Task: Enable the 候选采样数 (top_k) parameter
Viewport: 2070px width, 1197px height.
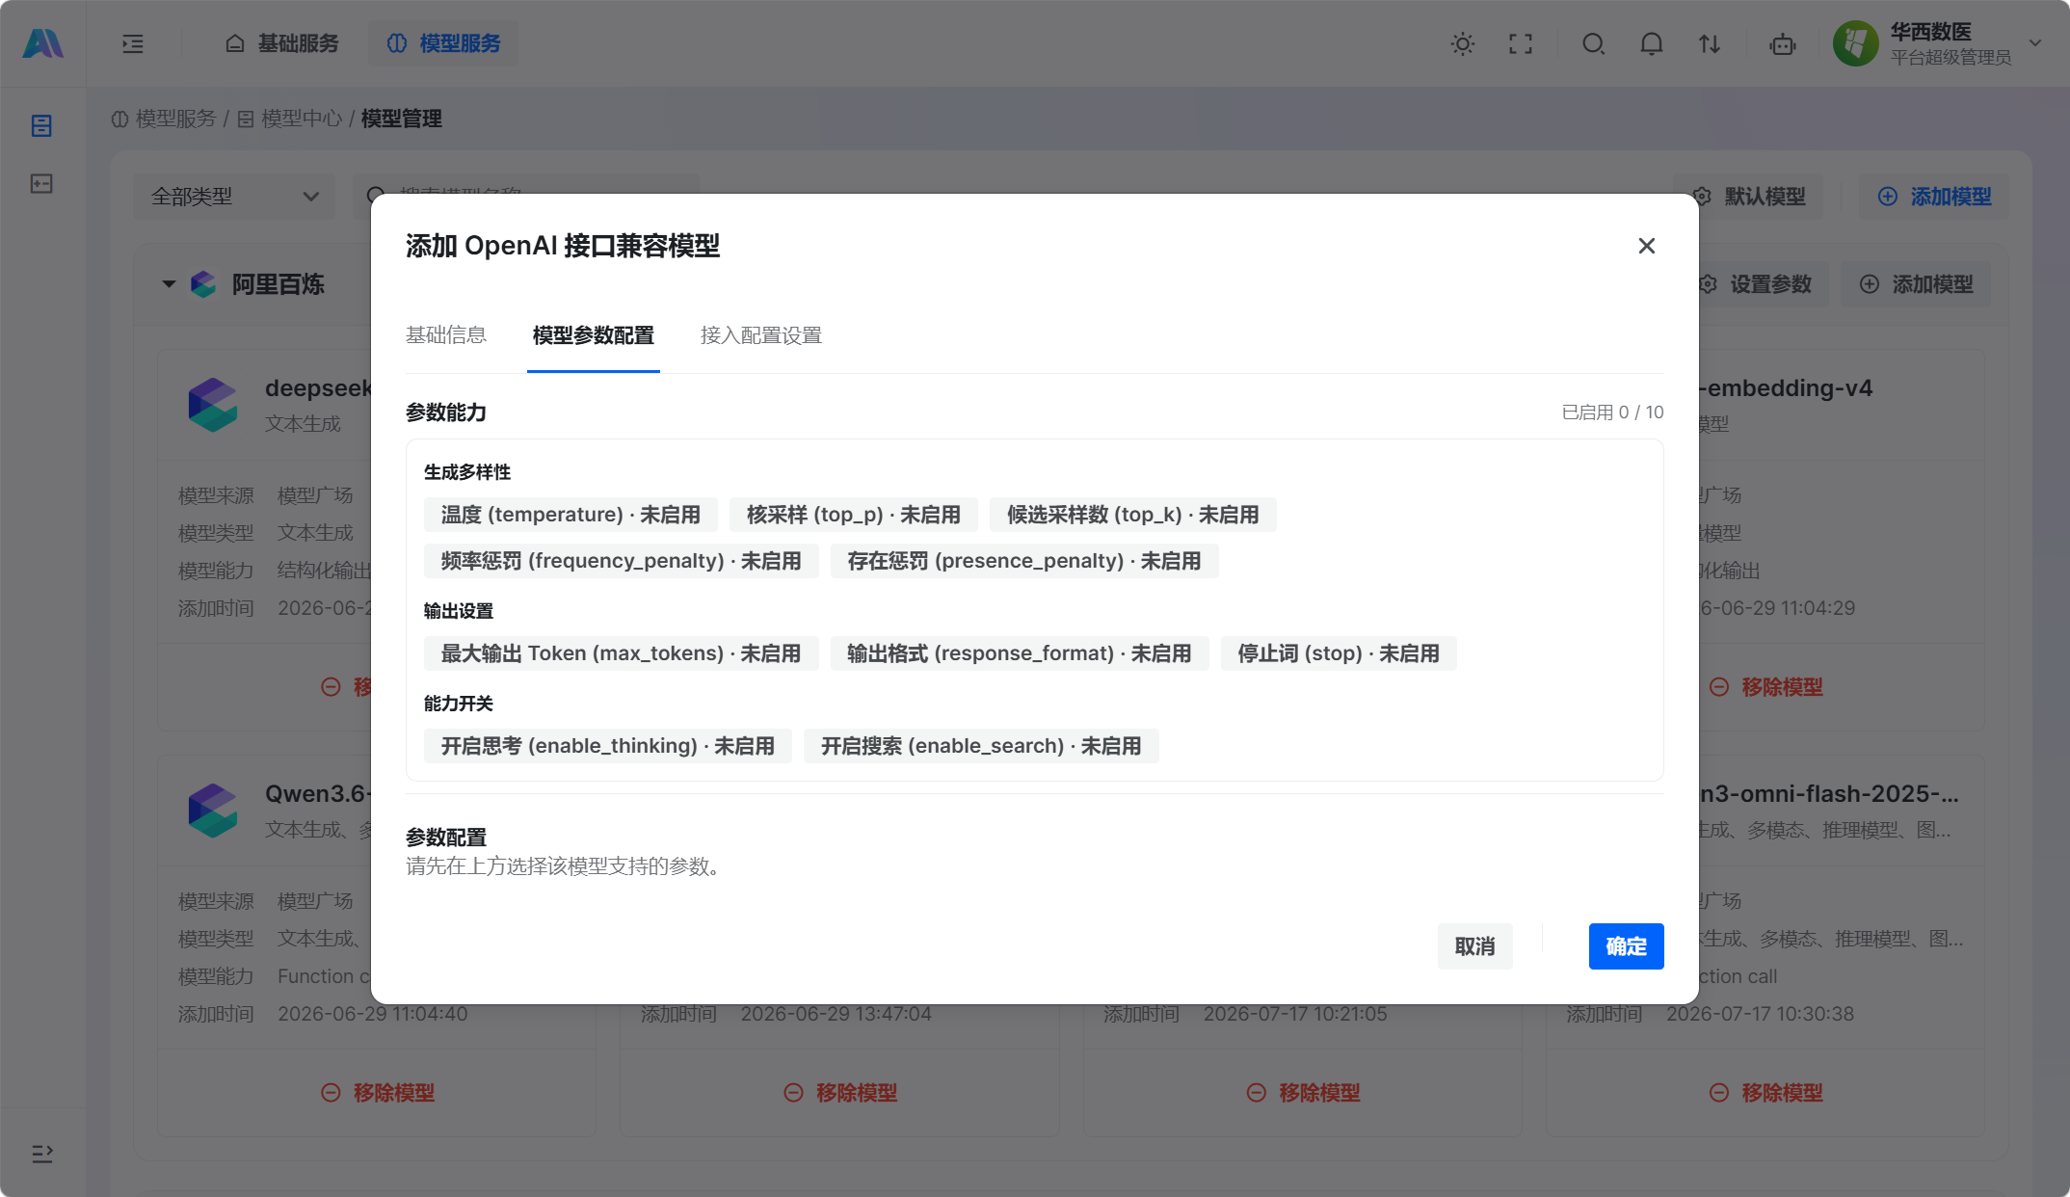Action: 1133,515
